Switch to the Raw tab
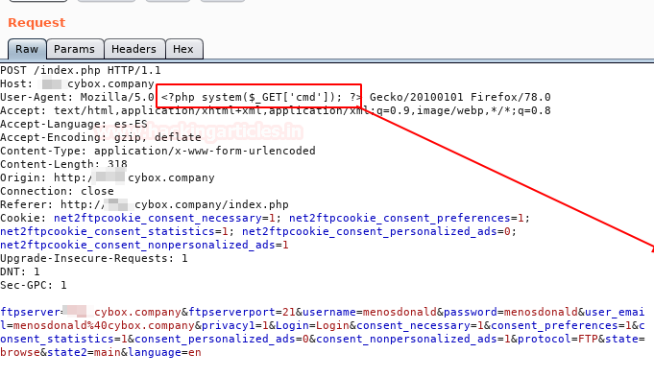The image size is (654, 377). pos(27,49)
